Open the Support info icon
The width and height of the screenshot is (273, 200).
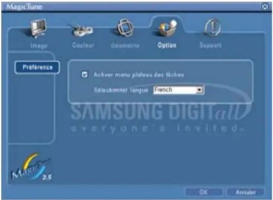pos(212,28)
